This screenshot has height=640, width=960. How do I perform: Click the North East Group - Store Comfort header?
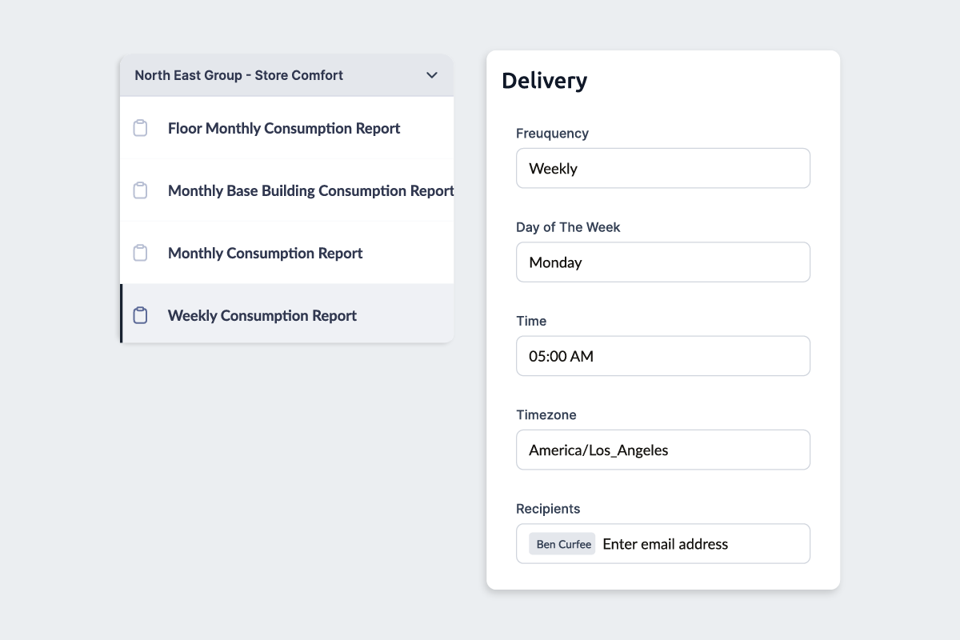tap(238, 75)
